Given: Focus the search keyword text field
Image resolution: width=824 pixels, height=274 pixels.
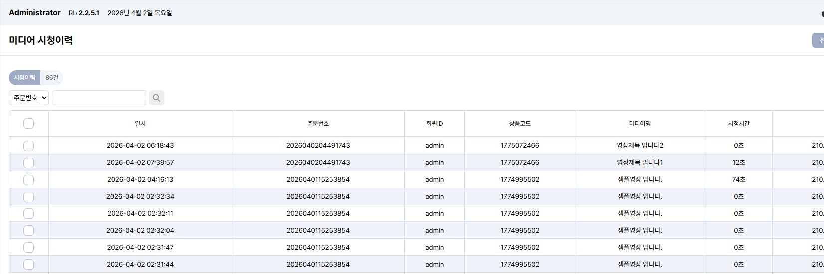Looking at the screenshot, I should coord(99,98).
